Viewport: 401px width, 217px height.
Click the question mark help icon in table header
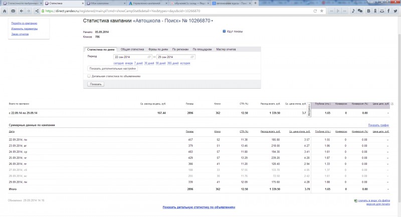[392, 104]
